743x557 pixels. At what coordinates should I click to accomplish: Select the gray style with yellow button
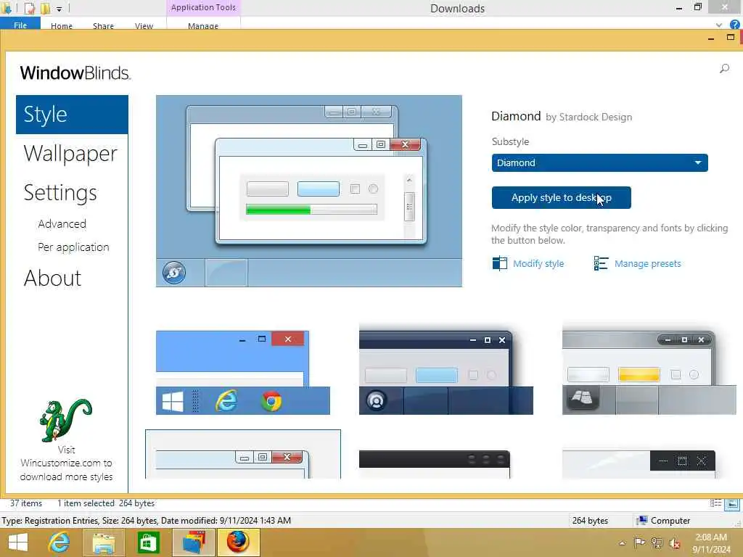pyautogui.click(x=649, y=372)
